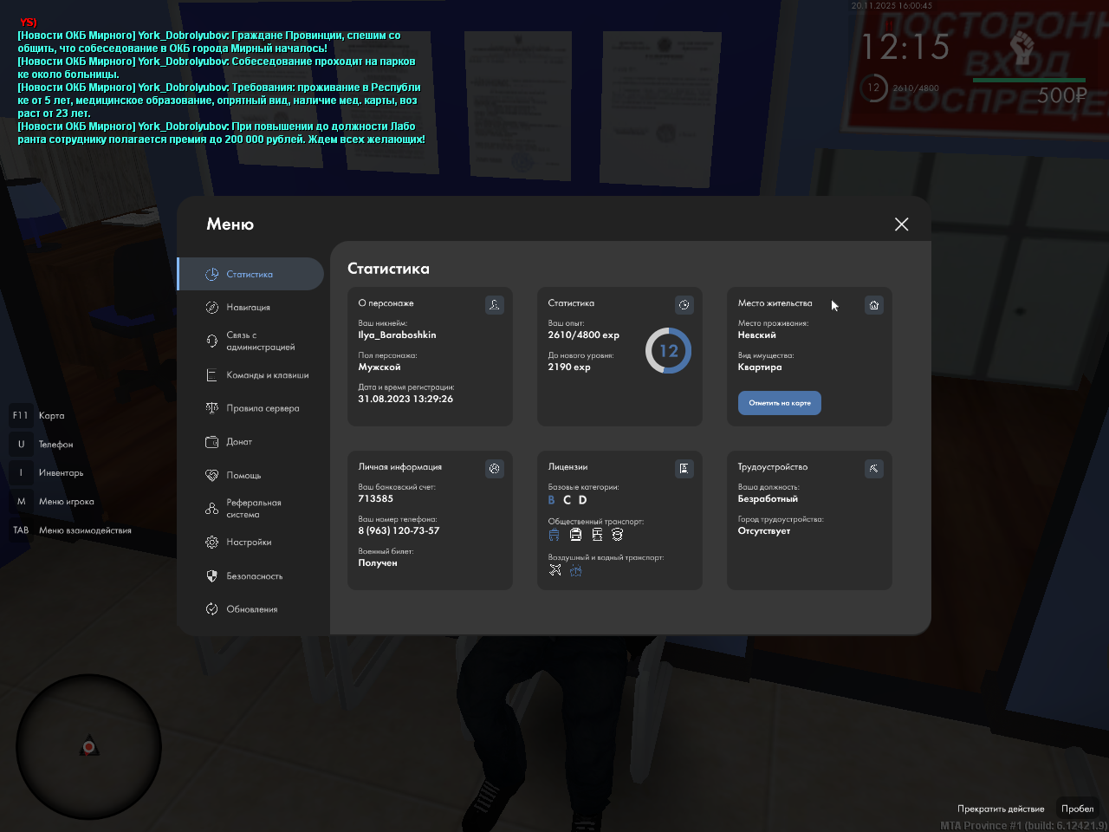
Task: Click the document icon on Лицензии card
Action: pyautogui.click(x=684, y=468)
